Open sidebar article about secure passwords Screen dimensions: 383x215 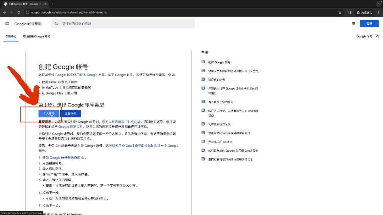[x=233, y=71]
